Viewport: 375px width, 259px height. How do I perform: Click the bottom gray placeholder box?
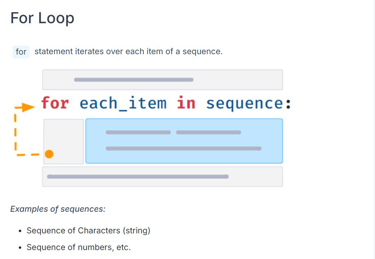point(163,176)
